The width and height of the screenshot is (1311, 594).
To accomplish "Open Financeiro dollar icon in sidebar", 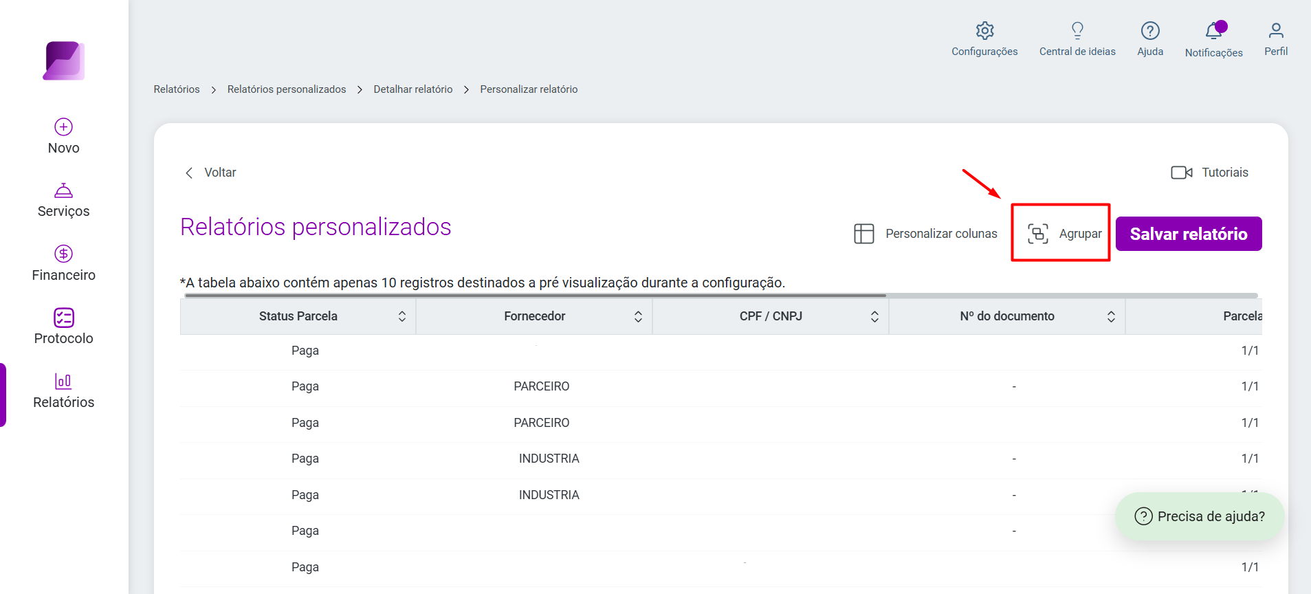I will (64, 254).
